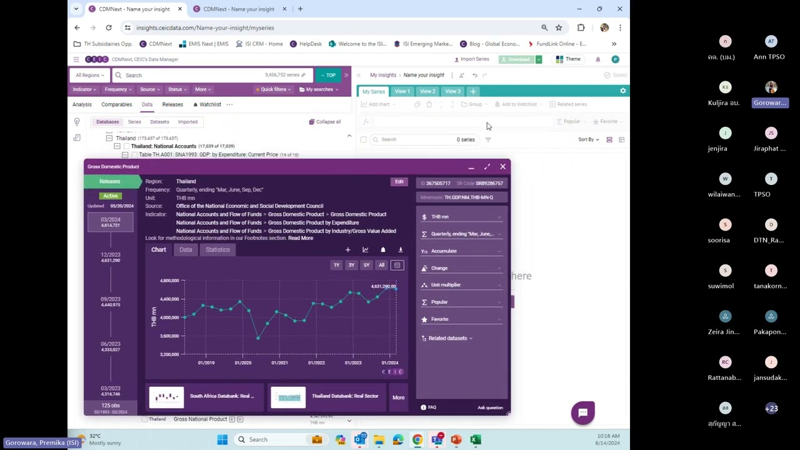
Task: Click undo arrow next to insight name
Action: coord(475,75)
